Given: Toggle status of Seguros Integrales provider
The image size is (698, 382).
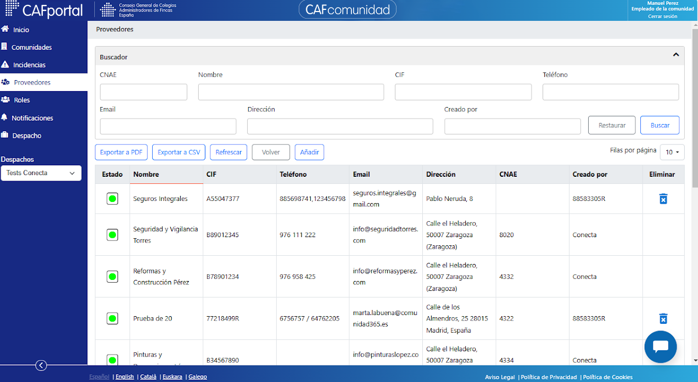Looking at the screenshot, I should (112, 199).
